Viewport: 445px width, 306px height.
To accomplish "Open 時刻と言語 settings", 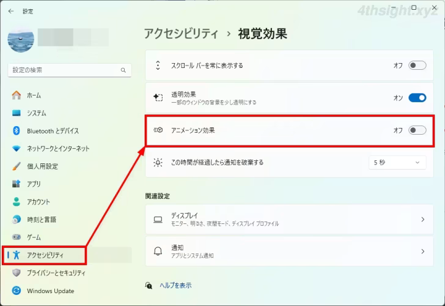I will pos(70,219).
